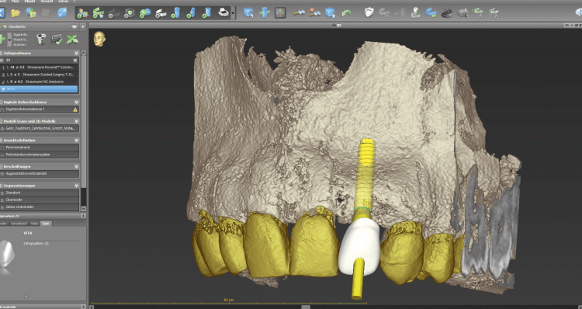This screenshot has width=582, height=309.
Task: Click the trash bin delete icon
Action: [41, 39]
